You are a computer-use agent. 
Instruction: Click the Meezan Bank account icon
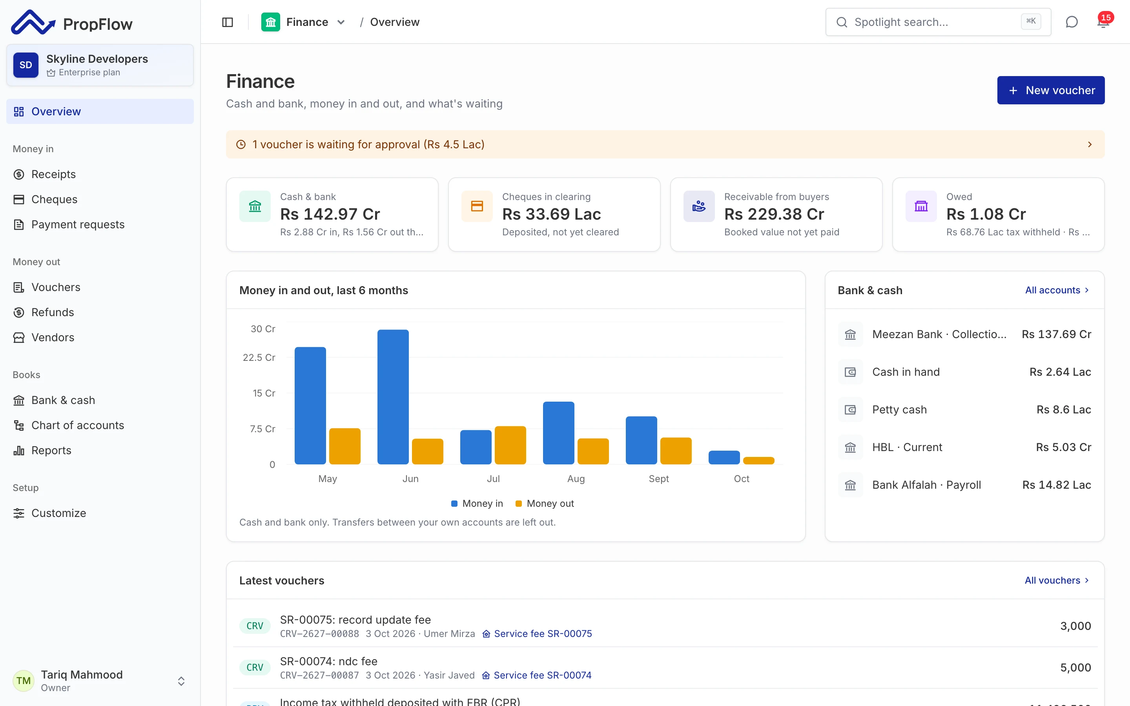click(850, 334)
